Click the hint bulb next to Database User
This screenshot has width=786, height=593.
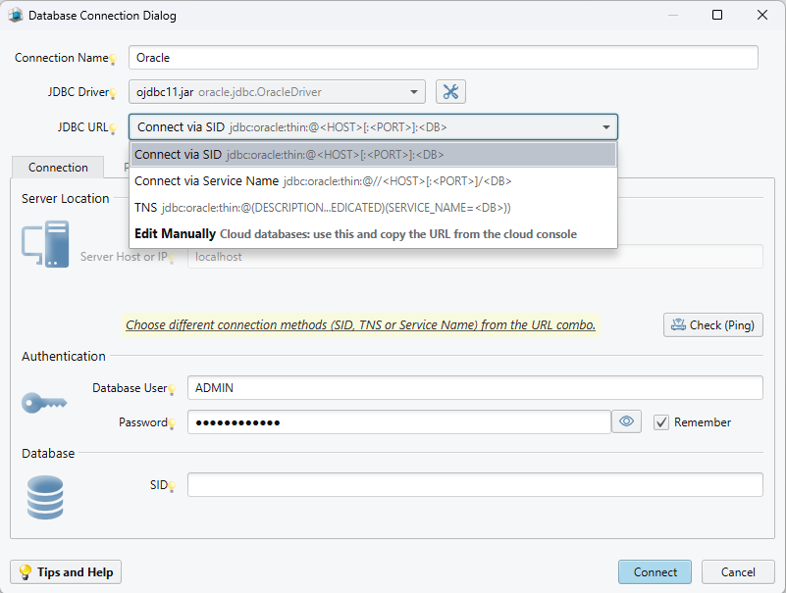pos(172,389)
